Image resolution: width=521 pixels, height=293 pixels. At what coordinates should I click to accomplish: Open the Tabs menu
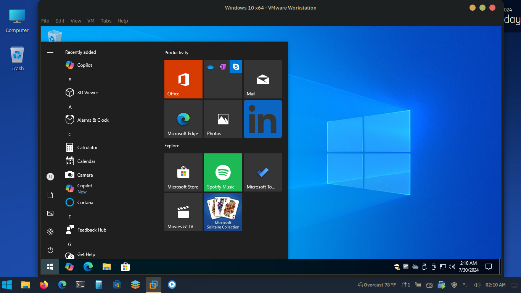click(106, 21)
